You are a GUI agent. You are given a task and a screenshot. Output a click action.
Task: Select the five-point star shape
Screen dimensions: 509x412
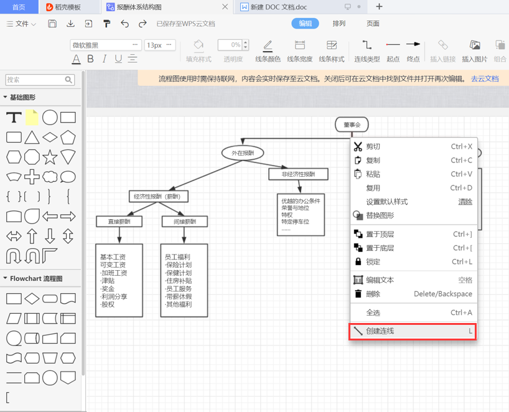click(50, 156)
